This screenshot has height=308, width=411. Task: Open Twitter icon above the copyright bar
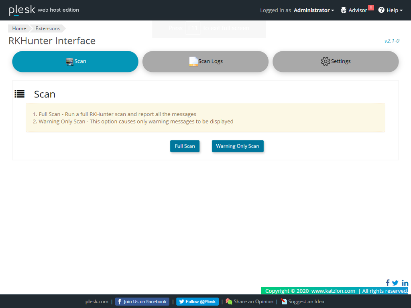(395, 283)
